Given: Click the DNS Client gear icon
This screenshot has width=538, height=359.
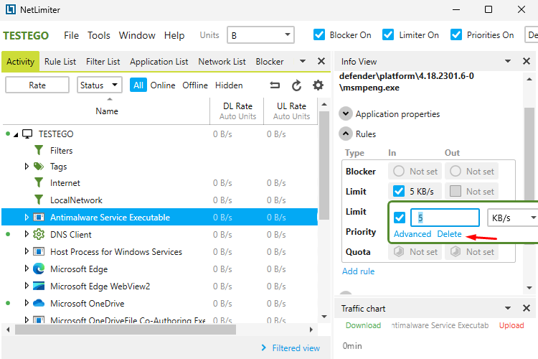Looking at the screenshot, I should [x=39, y=234].
